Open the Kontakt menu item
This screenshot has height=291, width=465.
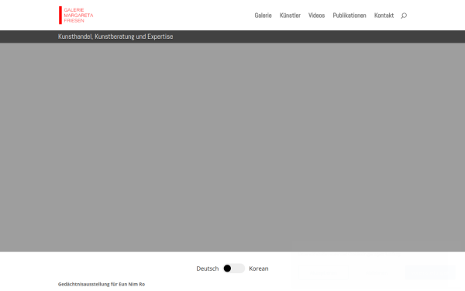click(384, 16)
